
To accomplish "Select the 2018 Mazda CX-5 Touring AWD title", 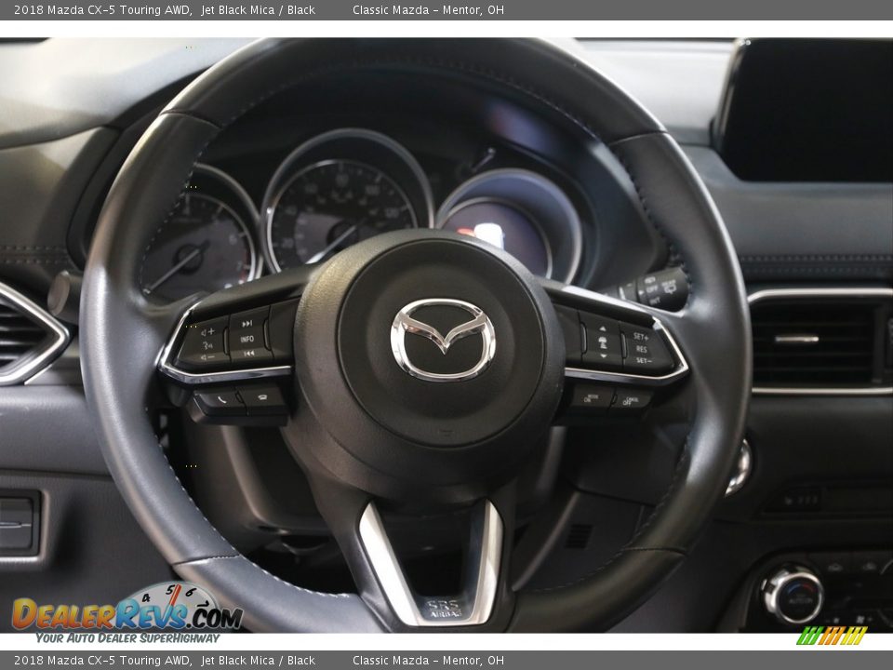I will pos(102,12).
